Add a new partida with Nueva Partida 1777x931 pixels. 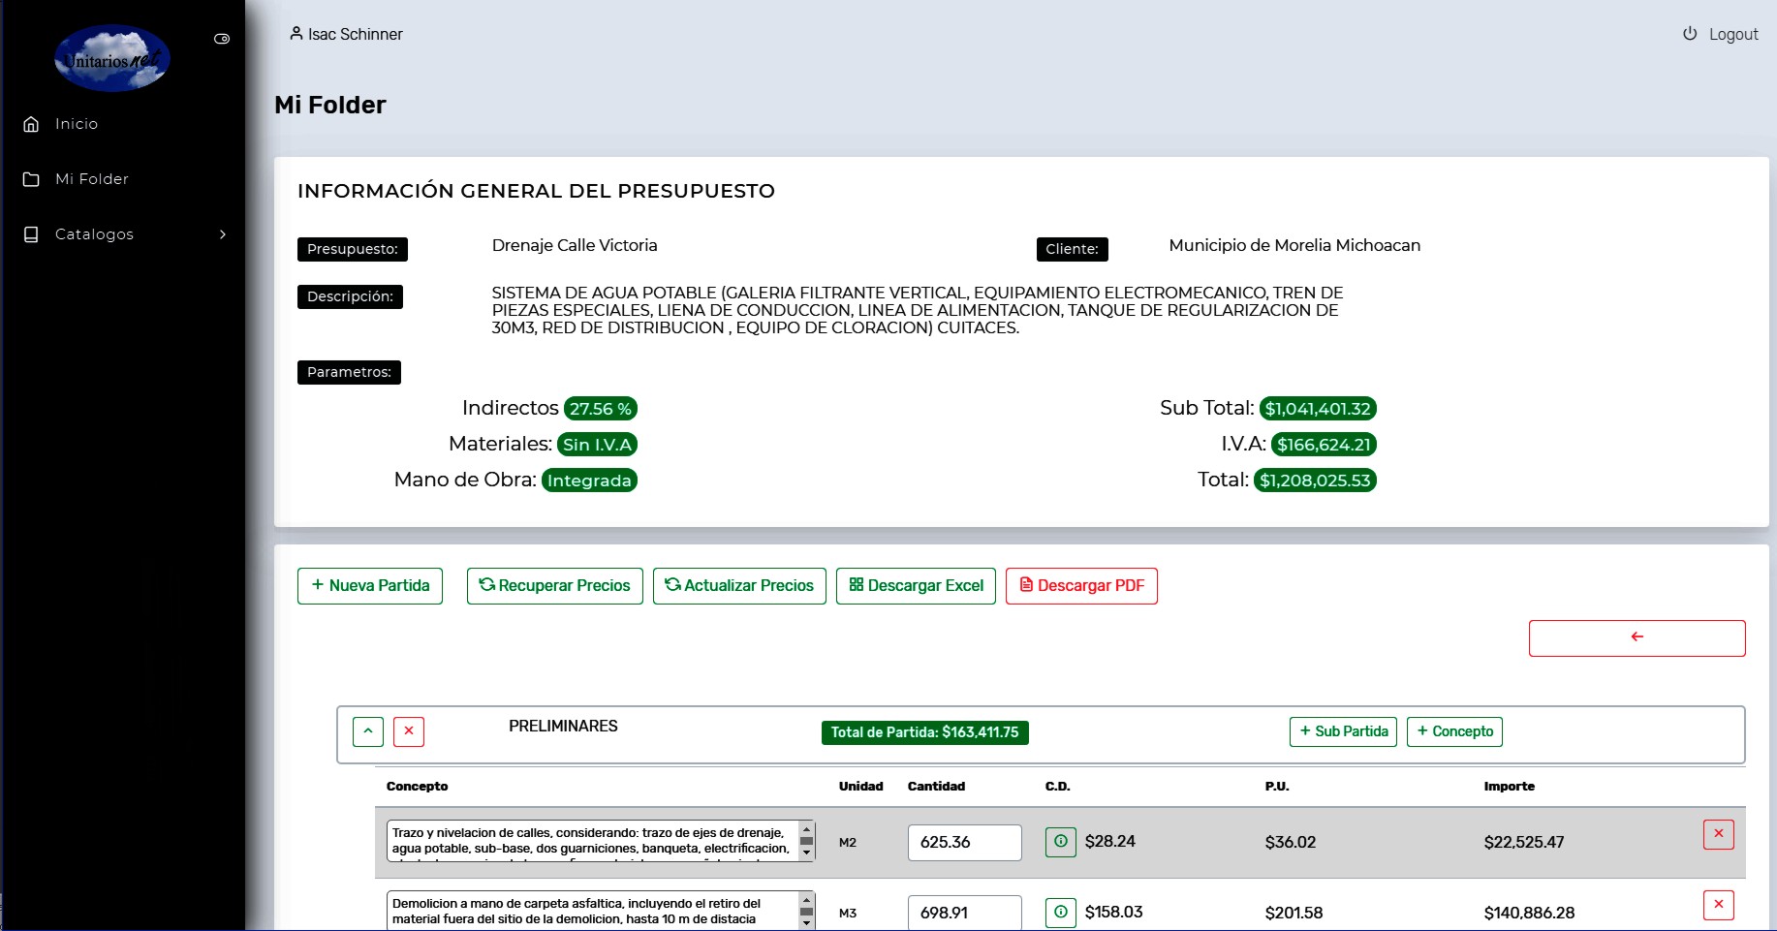[370, 586]
